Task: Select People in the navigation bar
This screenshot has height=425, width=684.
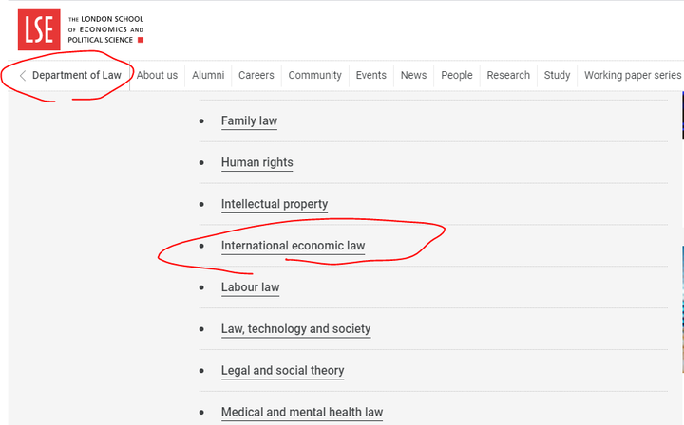Action: point(457,75)
